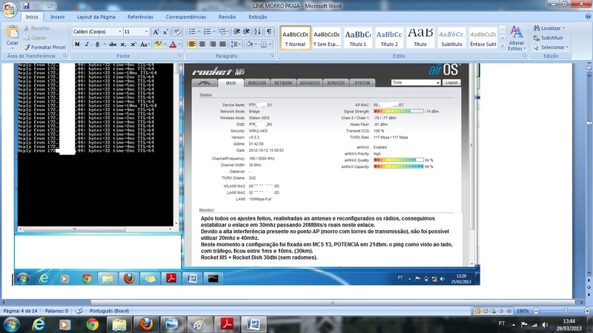Click Formatar Pincel format painter

click(44, 47)
